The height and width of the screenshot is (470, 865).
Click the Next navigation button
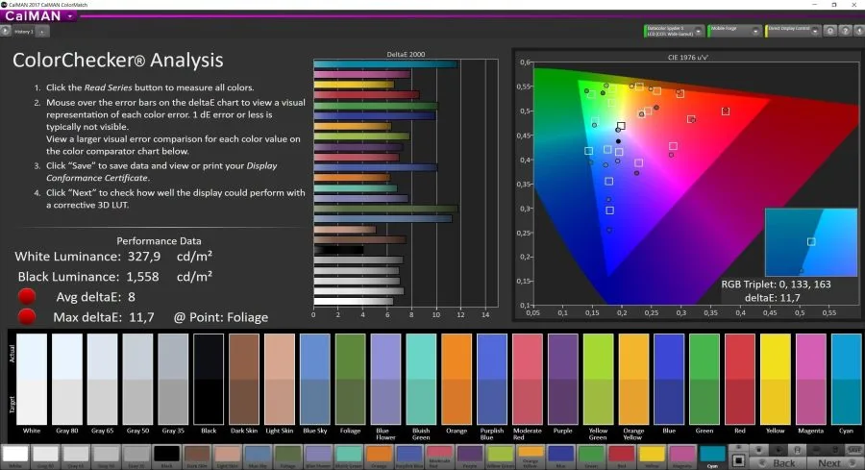click(834, 463)
